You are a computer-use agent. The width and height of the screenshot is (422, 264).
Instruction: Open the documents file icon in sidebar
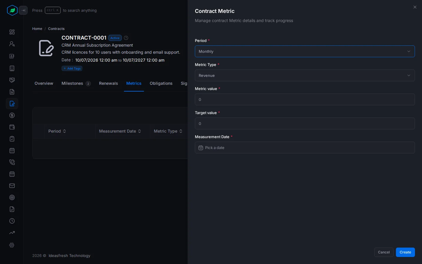(12, 92)
